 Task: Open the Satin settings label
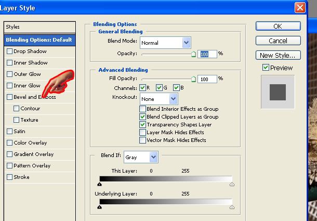19,131
